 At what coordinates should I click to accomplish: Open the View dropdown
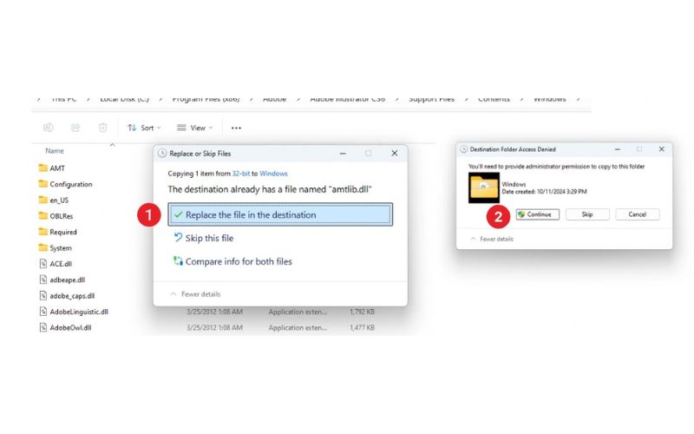click(x=194, y=128)
